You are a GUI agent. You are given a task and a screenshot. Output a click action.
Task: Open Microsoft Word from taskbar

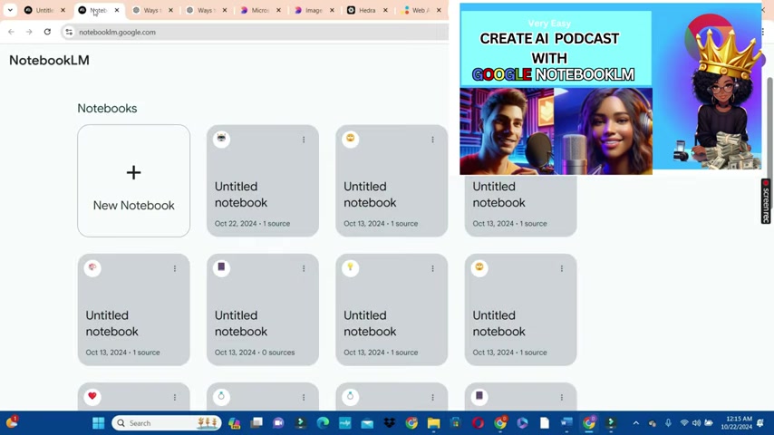point(566,423)
